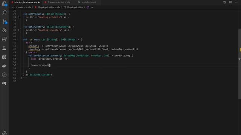Switch to the TraversableLike.scala tab
Image resolution: width=241 pixels, height=135 pixels.
(59, 3)
